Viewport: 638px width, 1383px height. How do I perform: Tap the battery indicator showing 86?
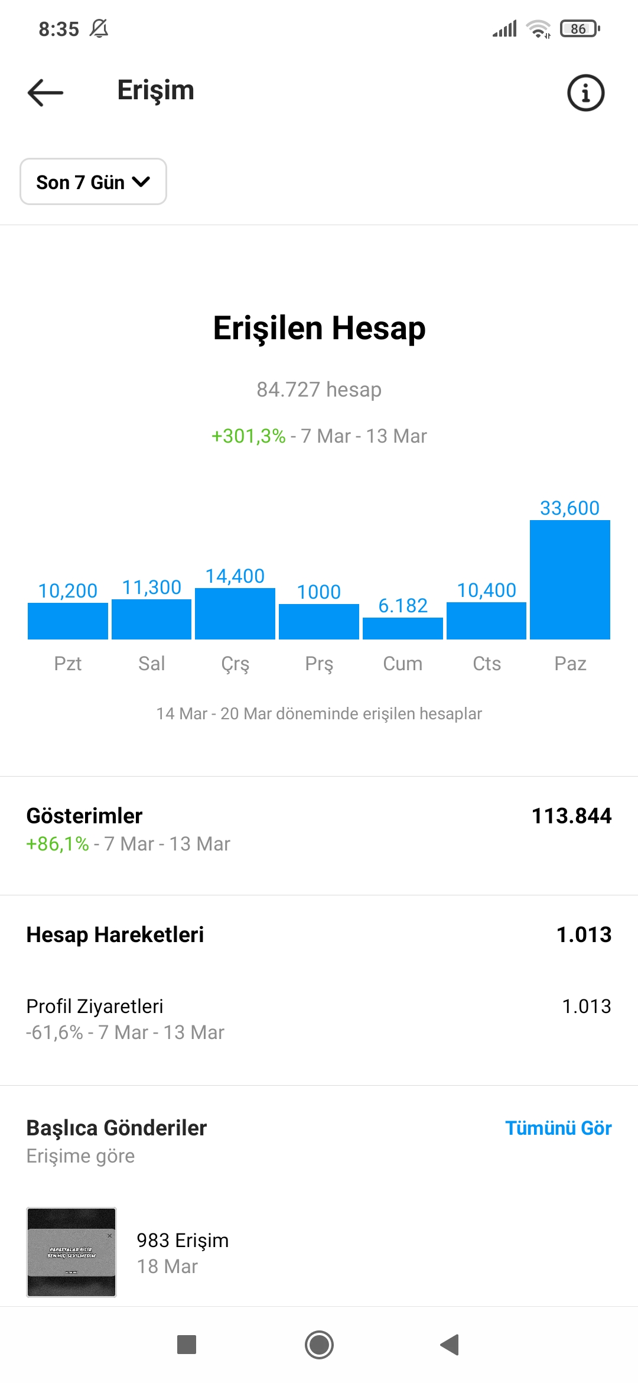click(x=580, y=28)
